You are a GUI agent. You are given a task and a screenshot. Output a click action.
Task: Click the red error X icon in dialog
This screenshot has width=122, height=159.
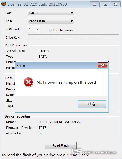tap(29, 82)
